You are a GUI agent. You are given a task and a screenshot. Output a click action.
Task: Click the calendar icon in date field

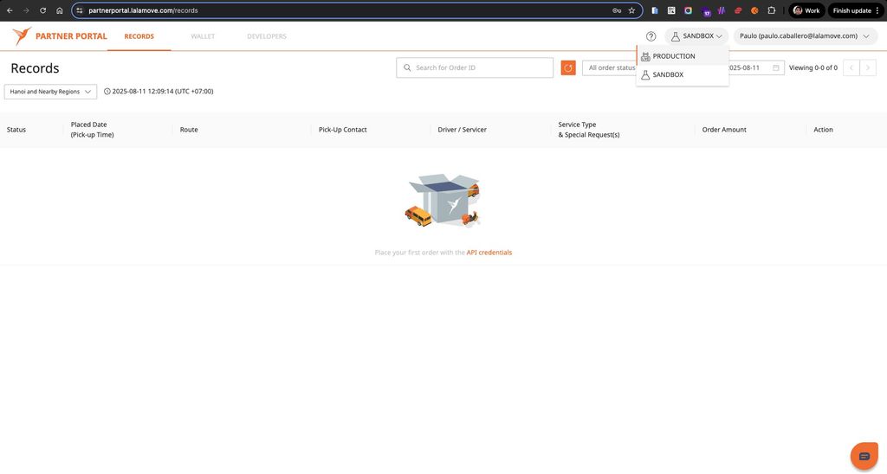[775, 67]
